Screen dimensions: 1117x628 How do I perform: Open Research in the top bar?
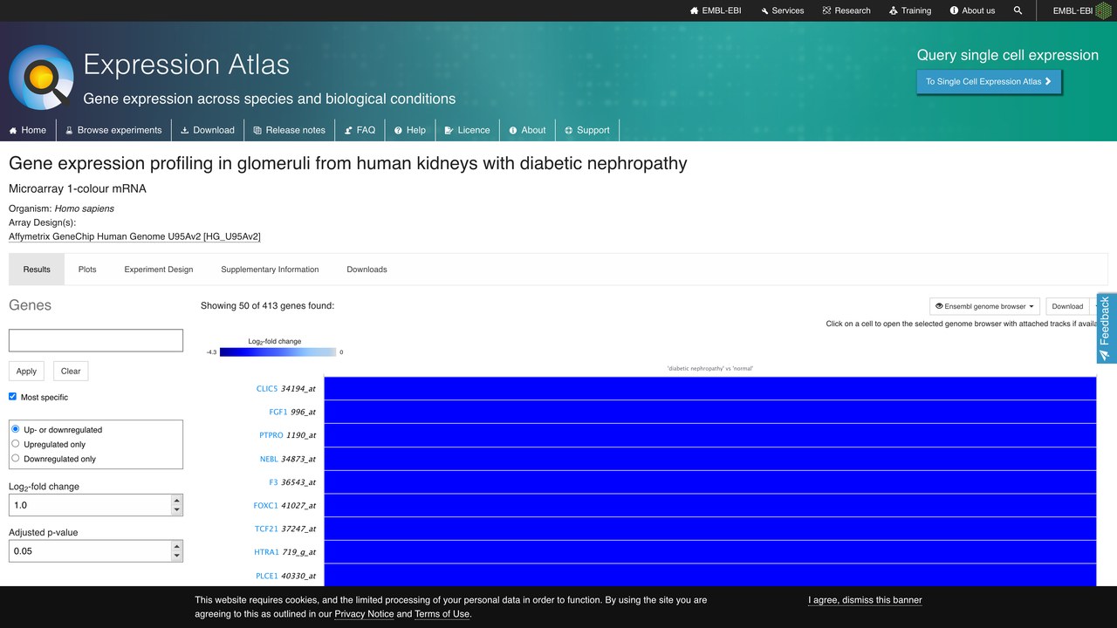pos(846,10)
